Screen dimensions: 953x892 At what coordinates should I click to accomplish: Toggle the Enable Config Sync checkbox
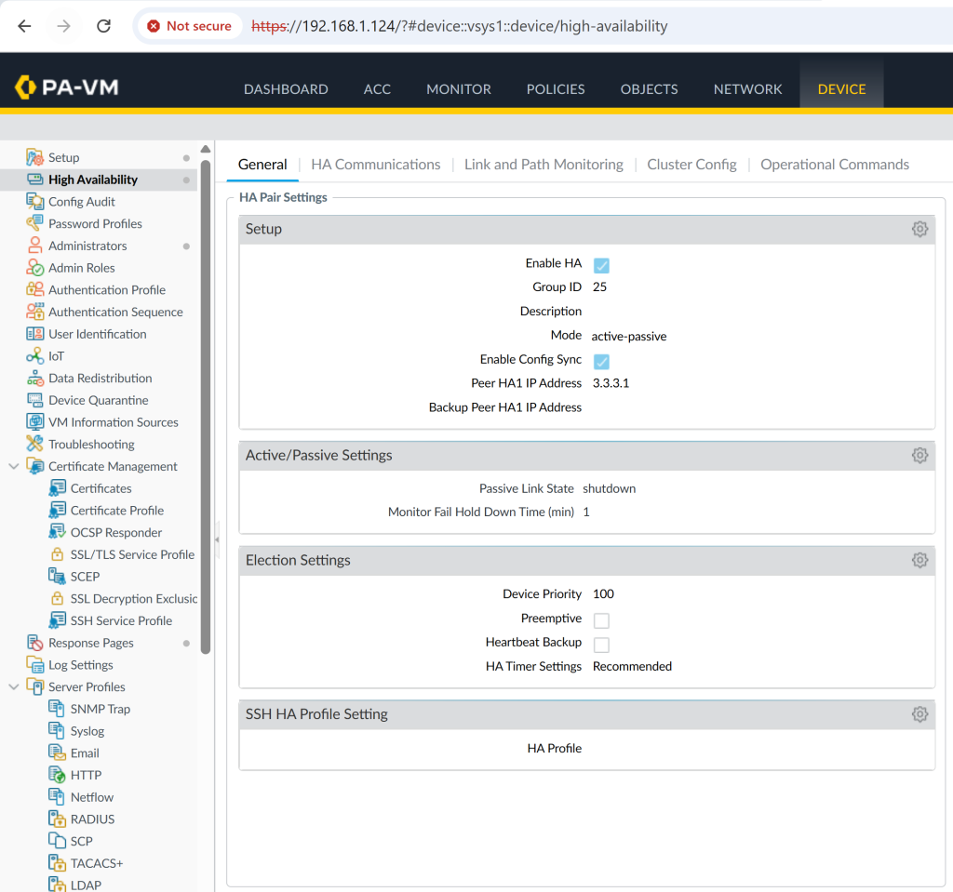(x=601, y=362)
